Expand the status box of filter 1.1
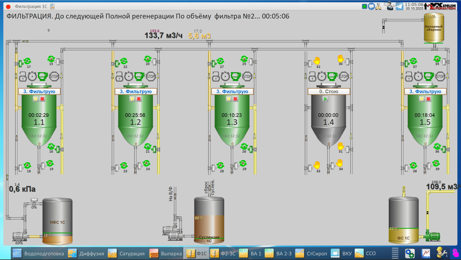The image size is (461, 260). pyautogui.click(x=39, y=91)
